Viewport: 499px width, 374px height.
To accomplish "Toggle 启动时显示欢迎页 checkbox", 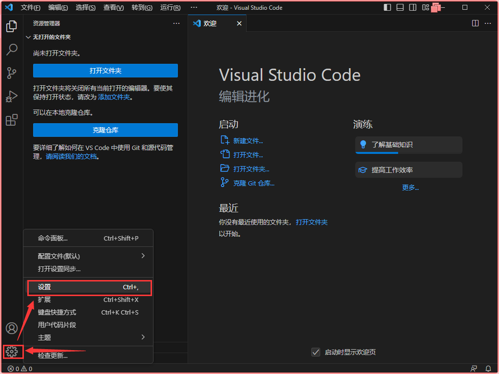I will point(316,352).
